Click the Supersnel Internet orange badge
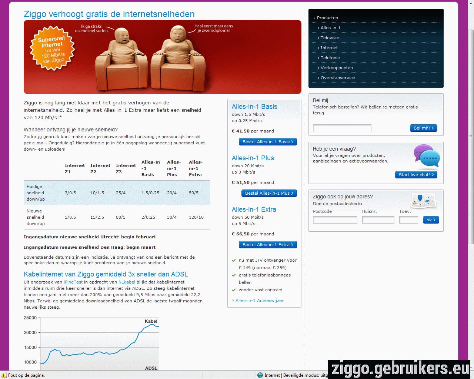The image size is (474, 379). coord(52,48)
